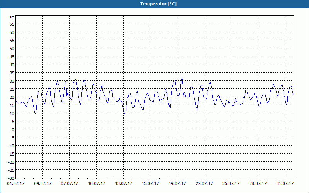309x193 pixels.
Task: Click the 13.07.17 date label
Action: pyautogui.click(x=124, y=184)
